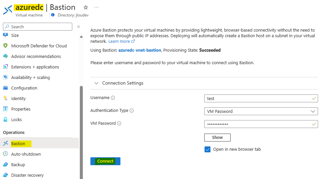Favorite this page with the star icon
This screenshot has width=322, height=179.
86,8
